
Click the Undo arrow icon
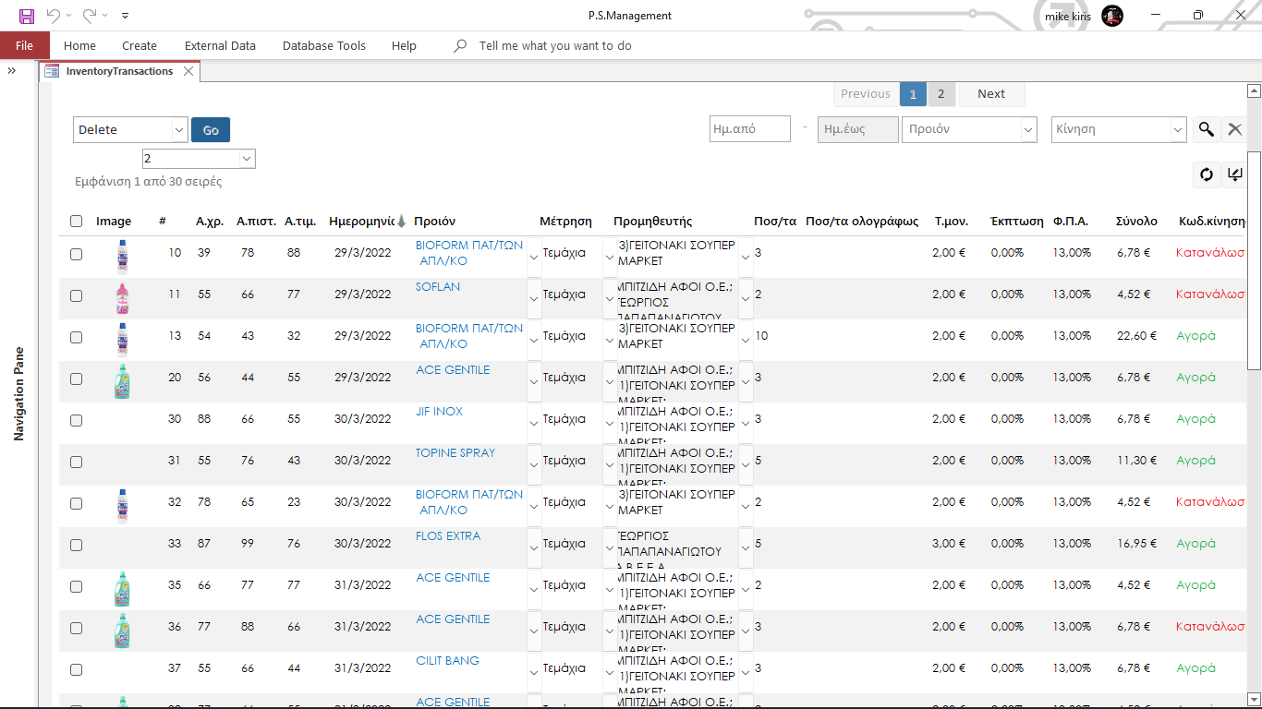[53, 16]
